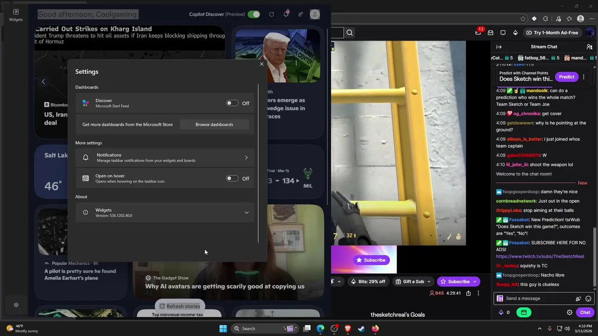Open Brave browser from the taskbar
Screen dimensions: 598x336
tap(348, 329)
